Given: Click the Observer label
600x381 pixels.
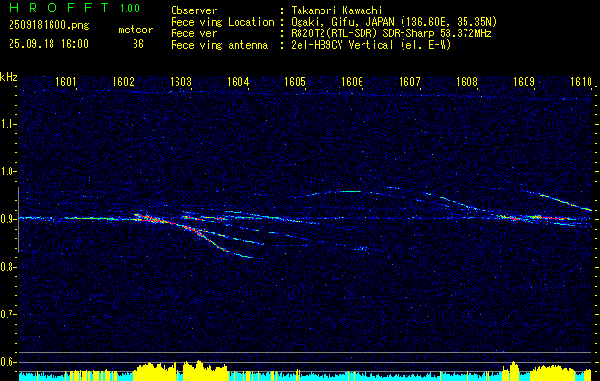Looking at the screenshot, I should point(194,10).
